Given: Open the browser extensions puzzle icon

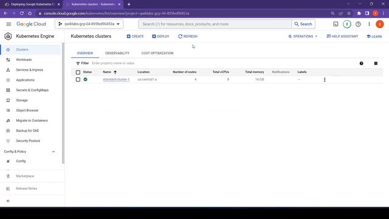Looking at the screenshot, I should coord(359,13).
